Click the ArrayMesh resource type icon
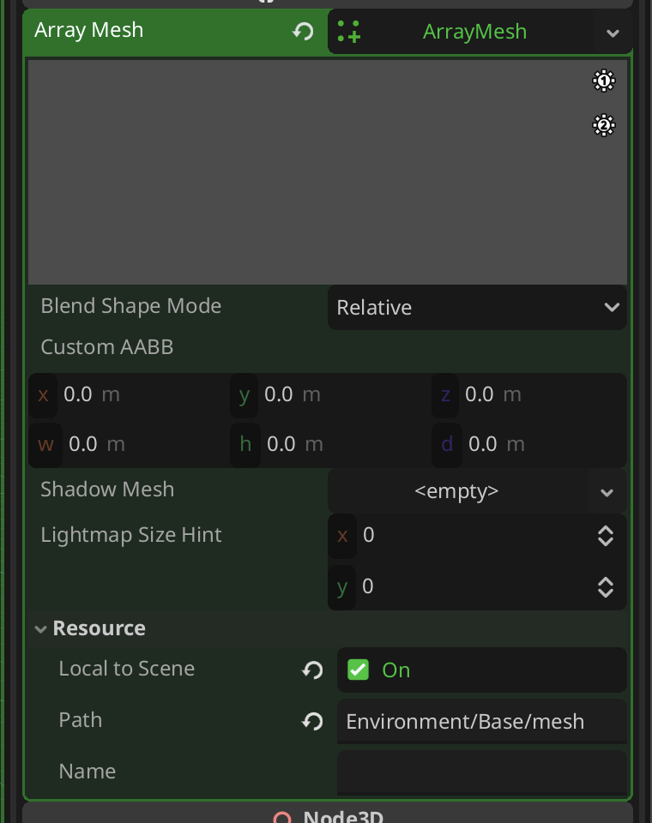 [x=349, y=32]
